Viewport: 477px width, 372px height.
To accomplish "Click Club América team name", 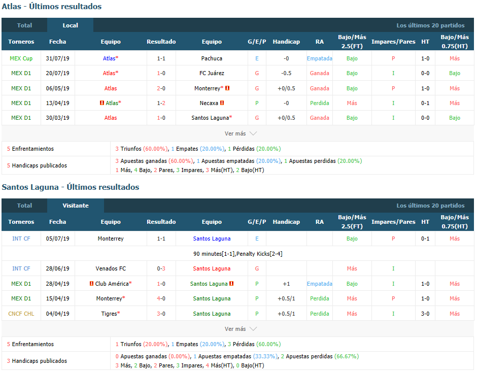I will coord(112,284).
